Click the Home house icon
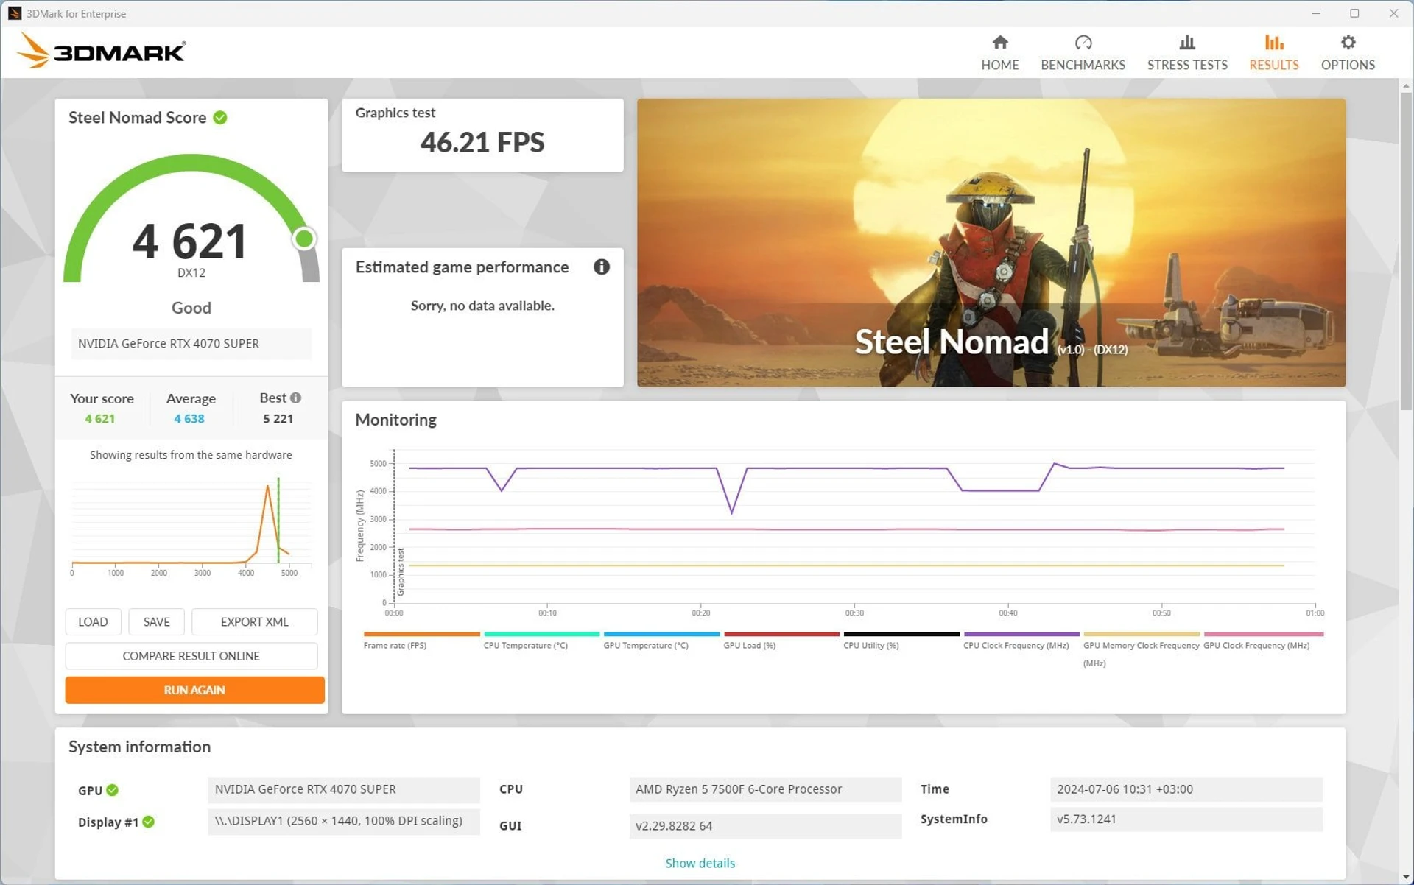This screenshot has height=885, width=1414. pos(999,42)
